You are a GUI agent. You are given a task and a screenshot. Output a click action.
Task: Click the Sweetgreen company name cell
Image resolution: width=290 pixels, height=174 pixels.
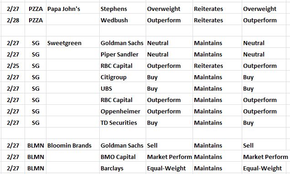coord(73,43)
